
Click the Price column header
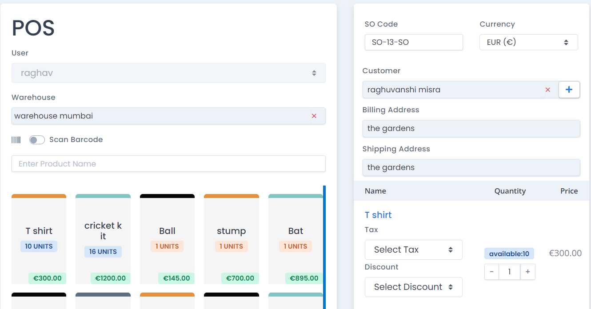tap(569, 191)
